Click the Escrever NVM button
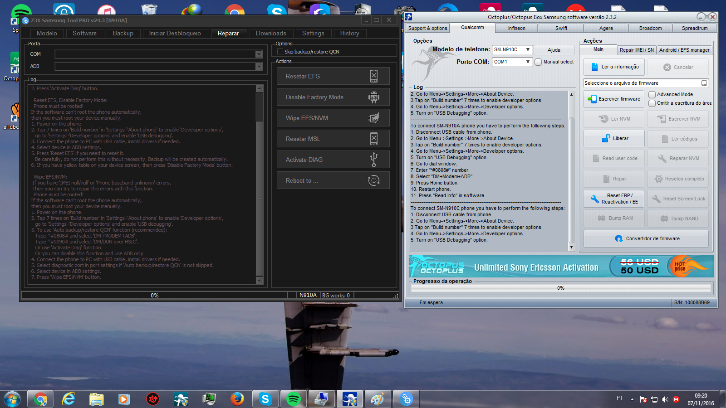The image size is (726, 408). [678, 119]
